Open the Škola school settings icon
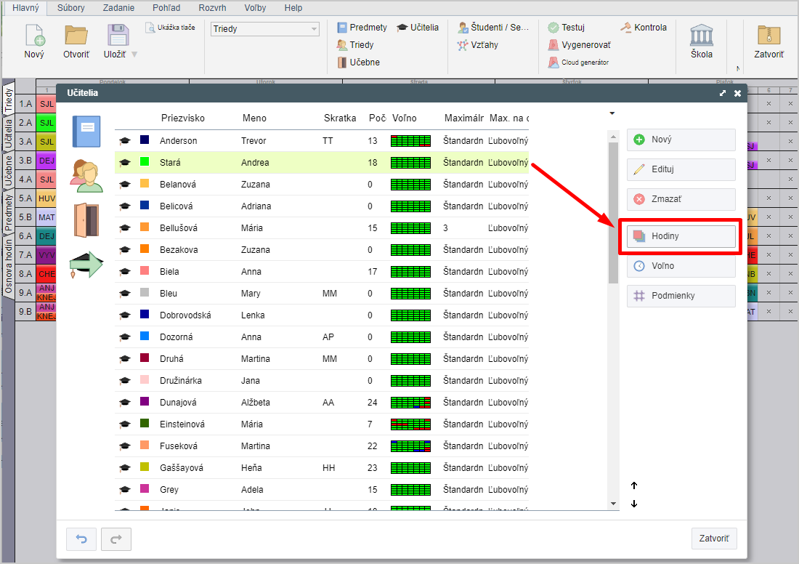 click(701, 35)
